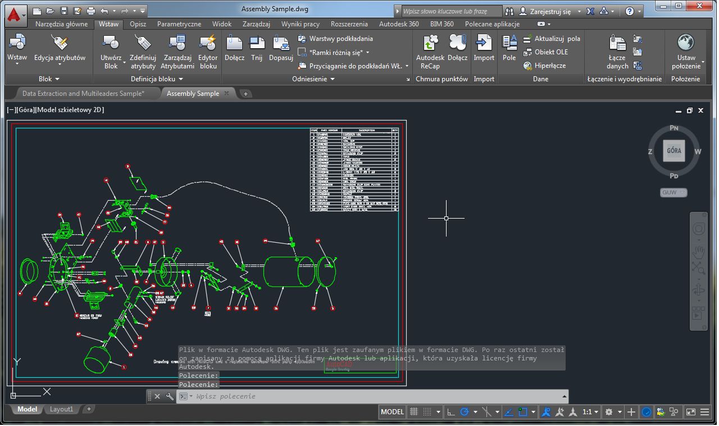Toggle polar tracking in status bar

[x=465, y=412]
